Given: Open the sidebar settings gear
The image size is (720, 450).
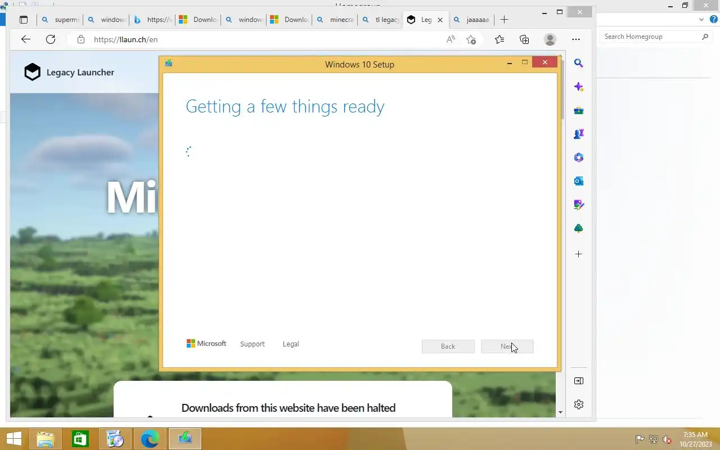Looking at the screenshot, I should pyautogui.click(x=578, y=404).
